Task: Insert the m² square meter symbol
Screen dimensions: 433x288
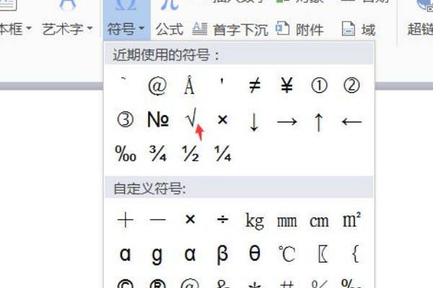Action: (x=351, y=220)
